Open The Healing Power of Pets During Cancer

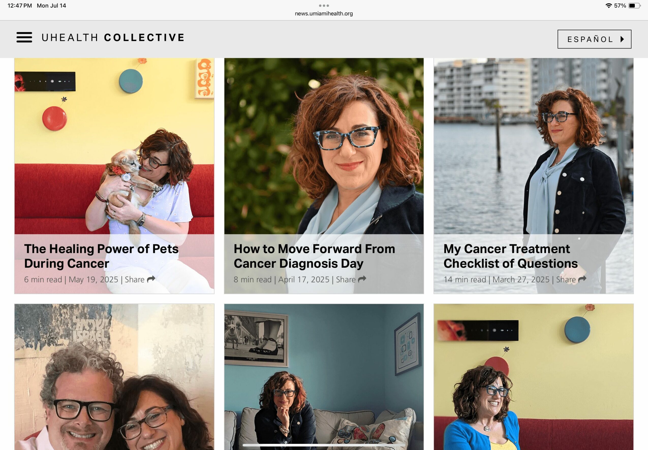pos(101,256)
